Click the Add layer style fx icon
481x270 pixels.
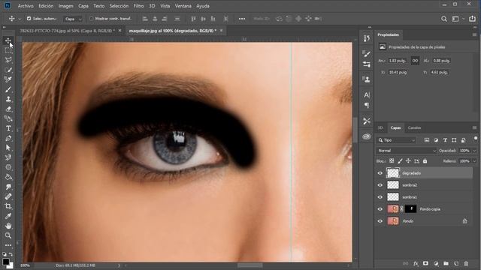[416, 263]
